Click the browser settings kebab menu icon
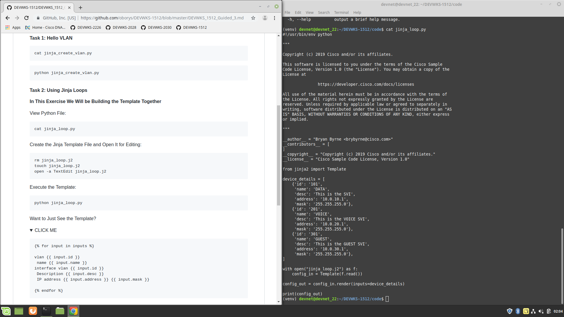Screen dimensions: 564x317 click(275, 18)
